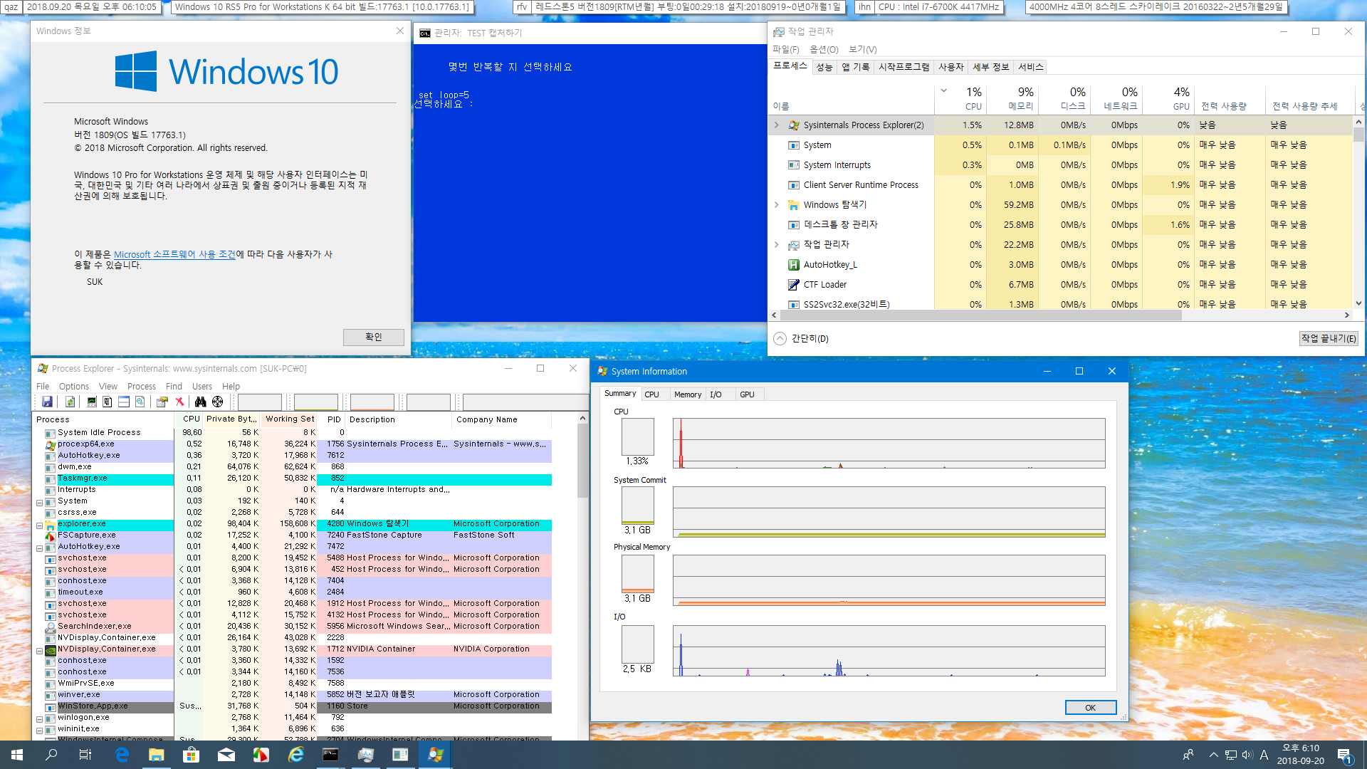Expand Windows 탐색기 row in Task Manager

click(777, 205)
